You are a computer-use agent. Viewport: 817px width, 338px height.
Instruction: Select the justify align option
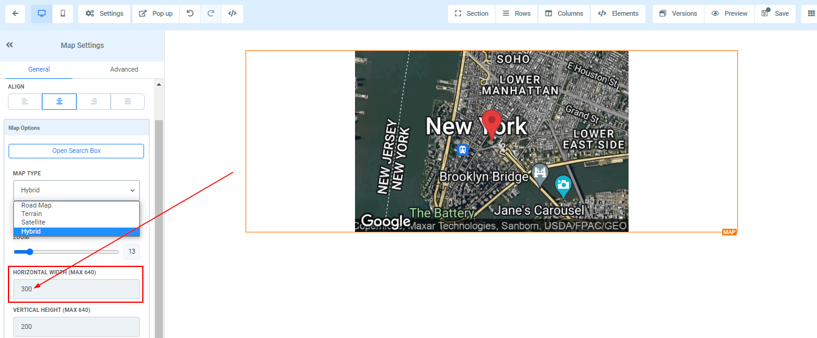(x=128, y=101)
